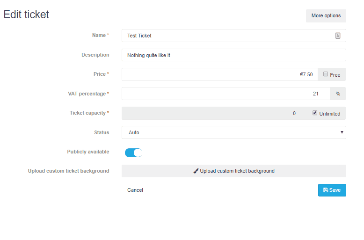Screen dimensions: 364x240
Task: Open the Status dropdown set to Auto
Action: (x=234, y=132)
